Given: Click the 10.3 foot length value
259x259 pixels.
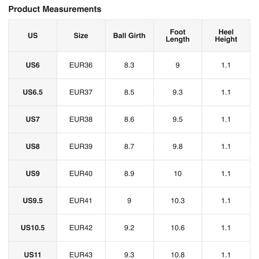Looking at the screenshot, I should [x=178, y=201].
